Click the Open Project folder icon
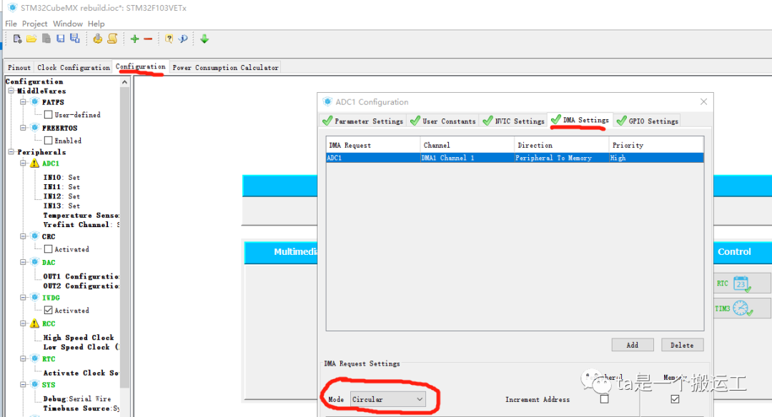 point(31,39)
